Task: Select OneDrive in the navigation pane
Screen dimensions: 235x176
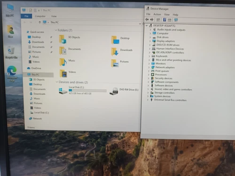Action: (x=36, y=68)
